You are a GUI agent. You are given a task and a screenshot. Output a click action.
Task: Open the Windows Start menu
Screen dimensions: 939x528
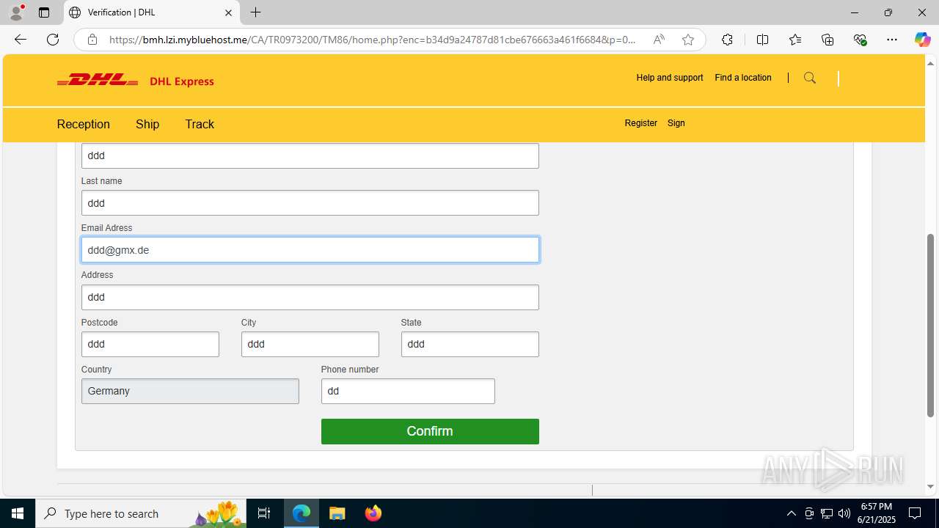click(x=18, y=513)
